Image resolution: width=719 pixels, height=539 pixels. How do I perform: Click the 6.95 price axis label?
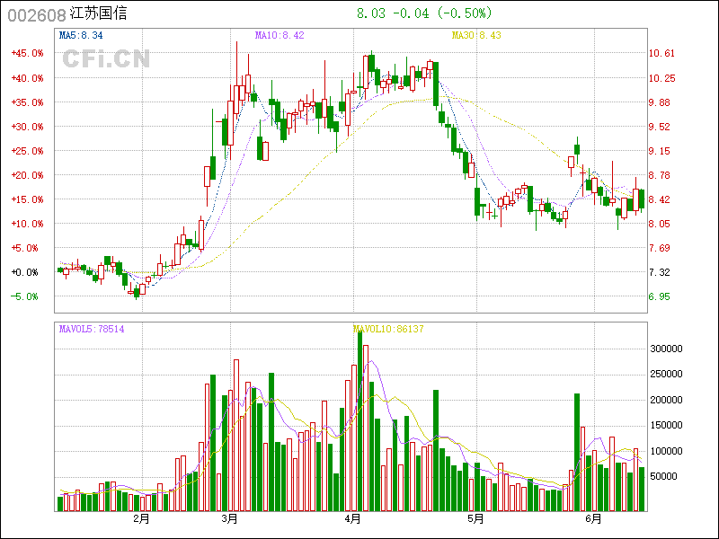pos(661,296)
